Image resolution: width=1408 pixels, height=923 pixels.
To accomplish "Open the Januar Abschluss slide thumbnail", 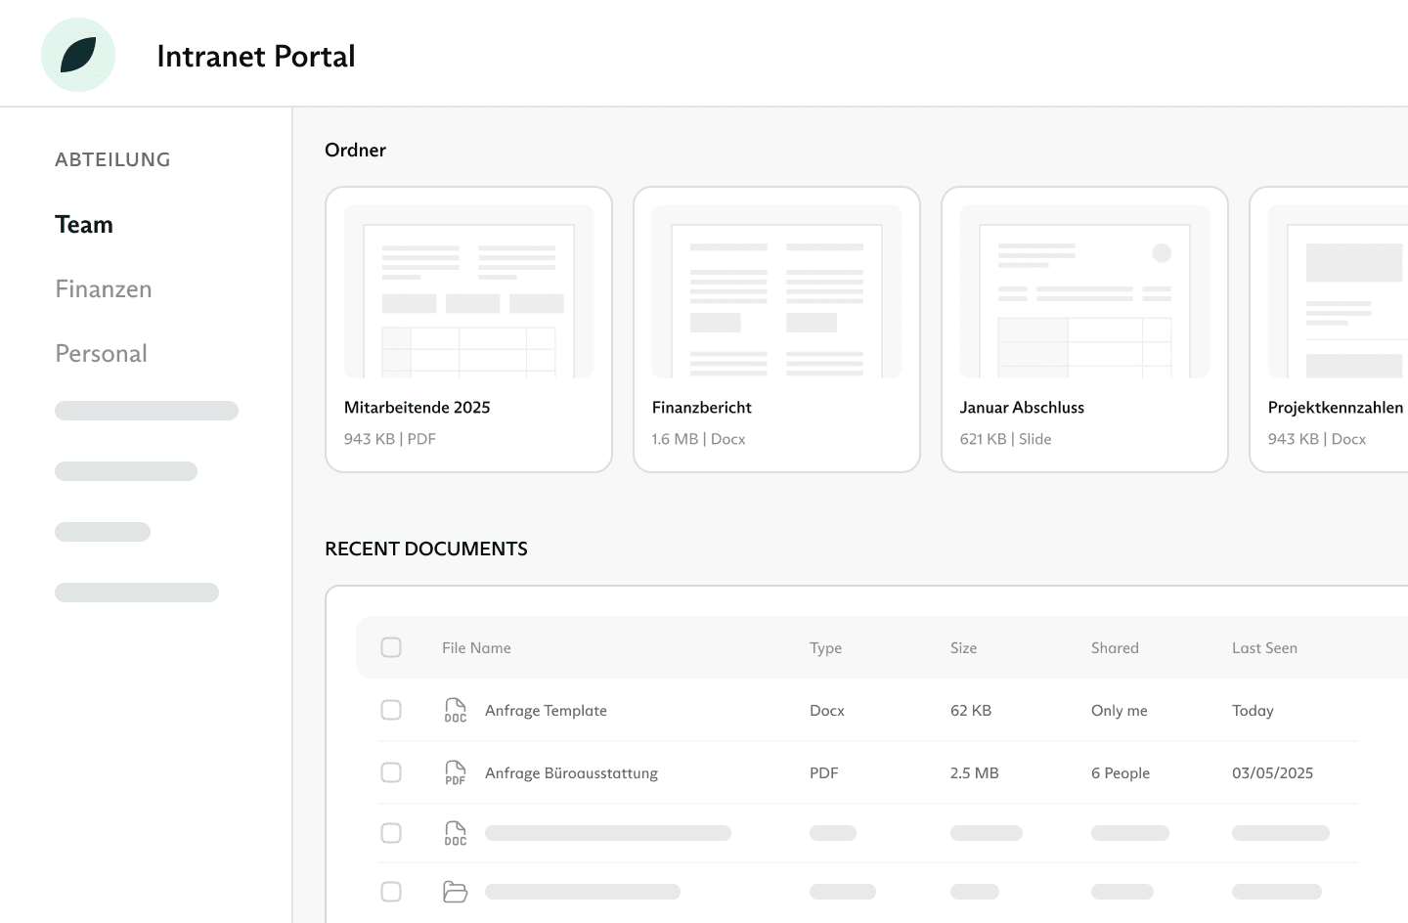I will [x=1084, y=291].
